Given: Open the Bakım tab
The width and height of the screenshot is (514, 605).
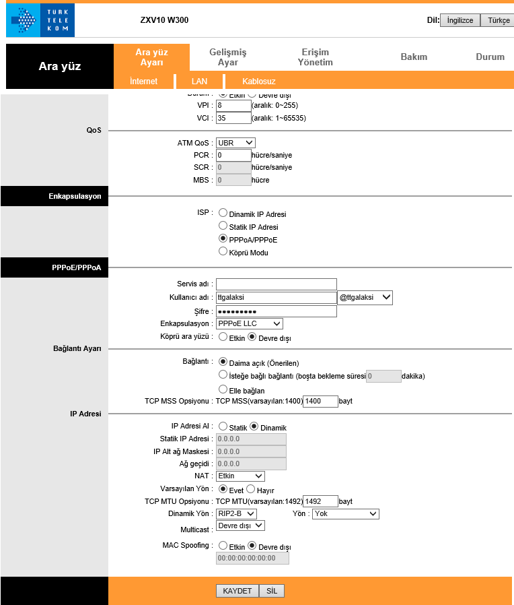Looking at the screenshot, I should [414, 57].
